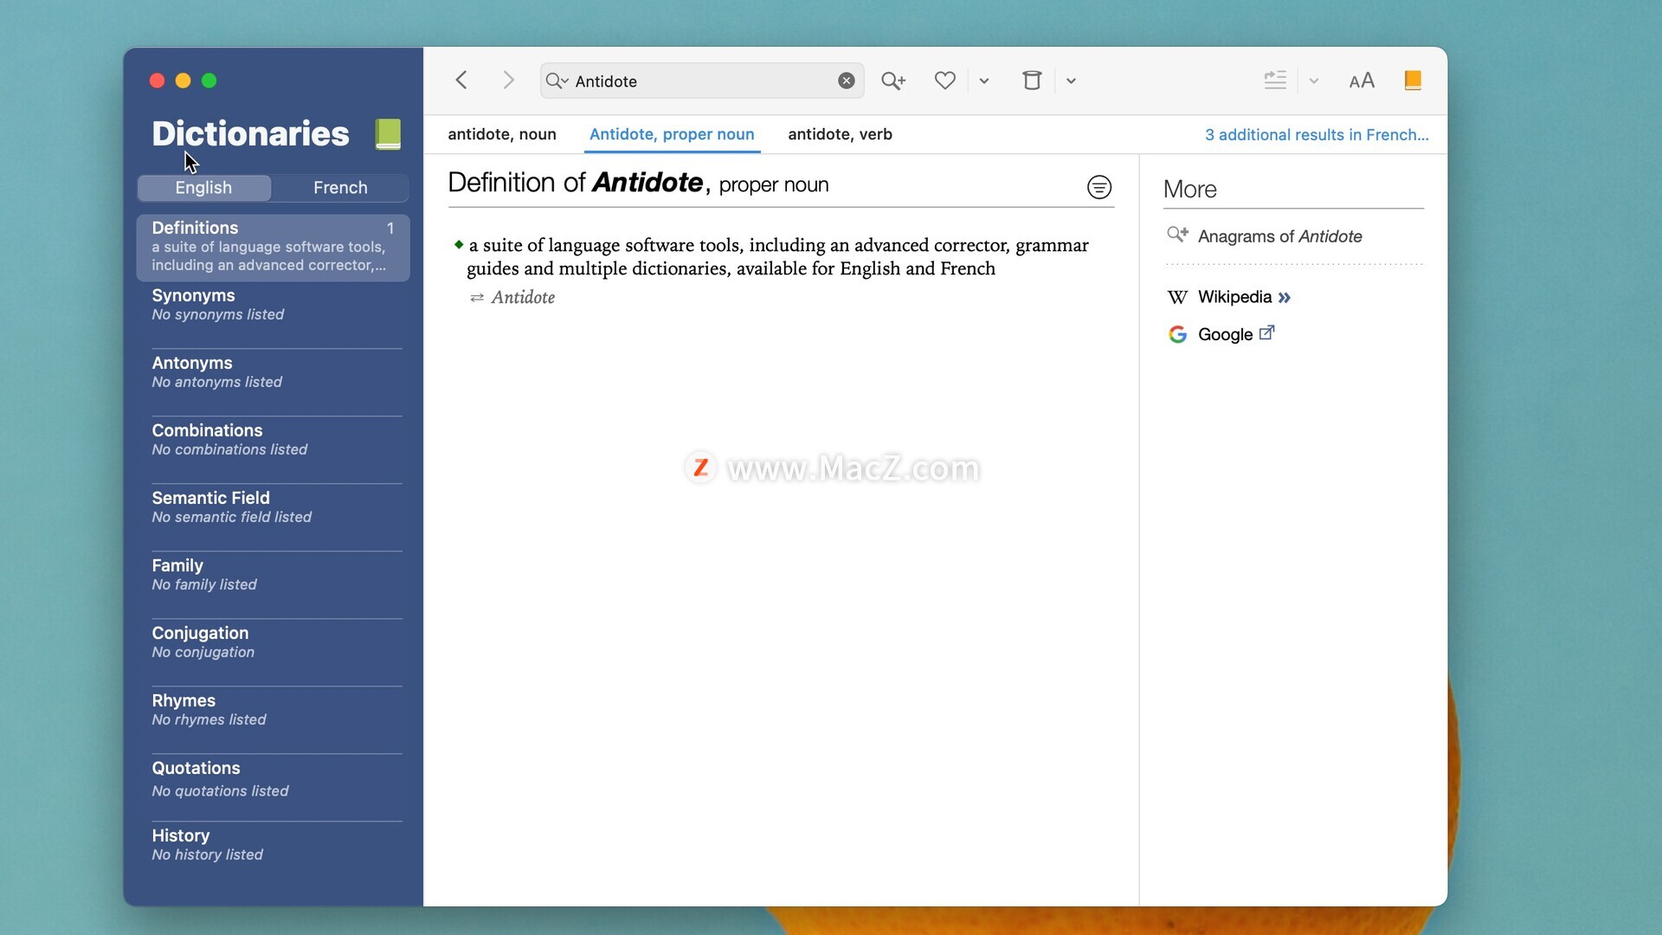Click the italic Antidote translation link
The height and width of the screenshot is (935, 1662).
523,298
